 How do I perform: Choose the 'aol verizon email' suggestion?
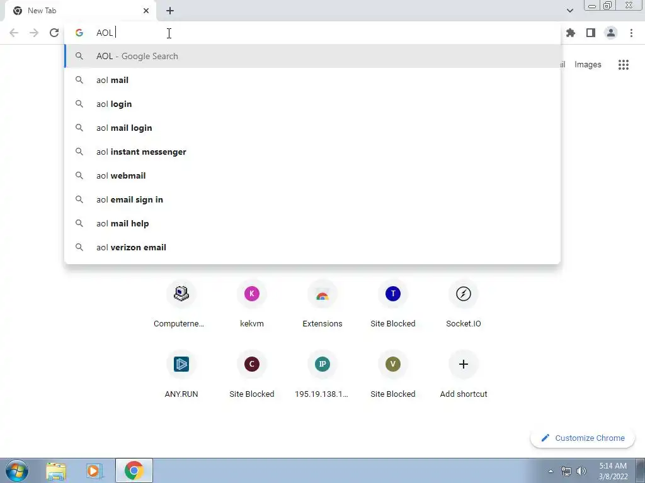312,247
